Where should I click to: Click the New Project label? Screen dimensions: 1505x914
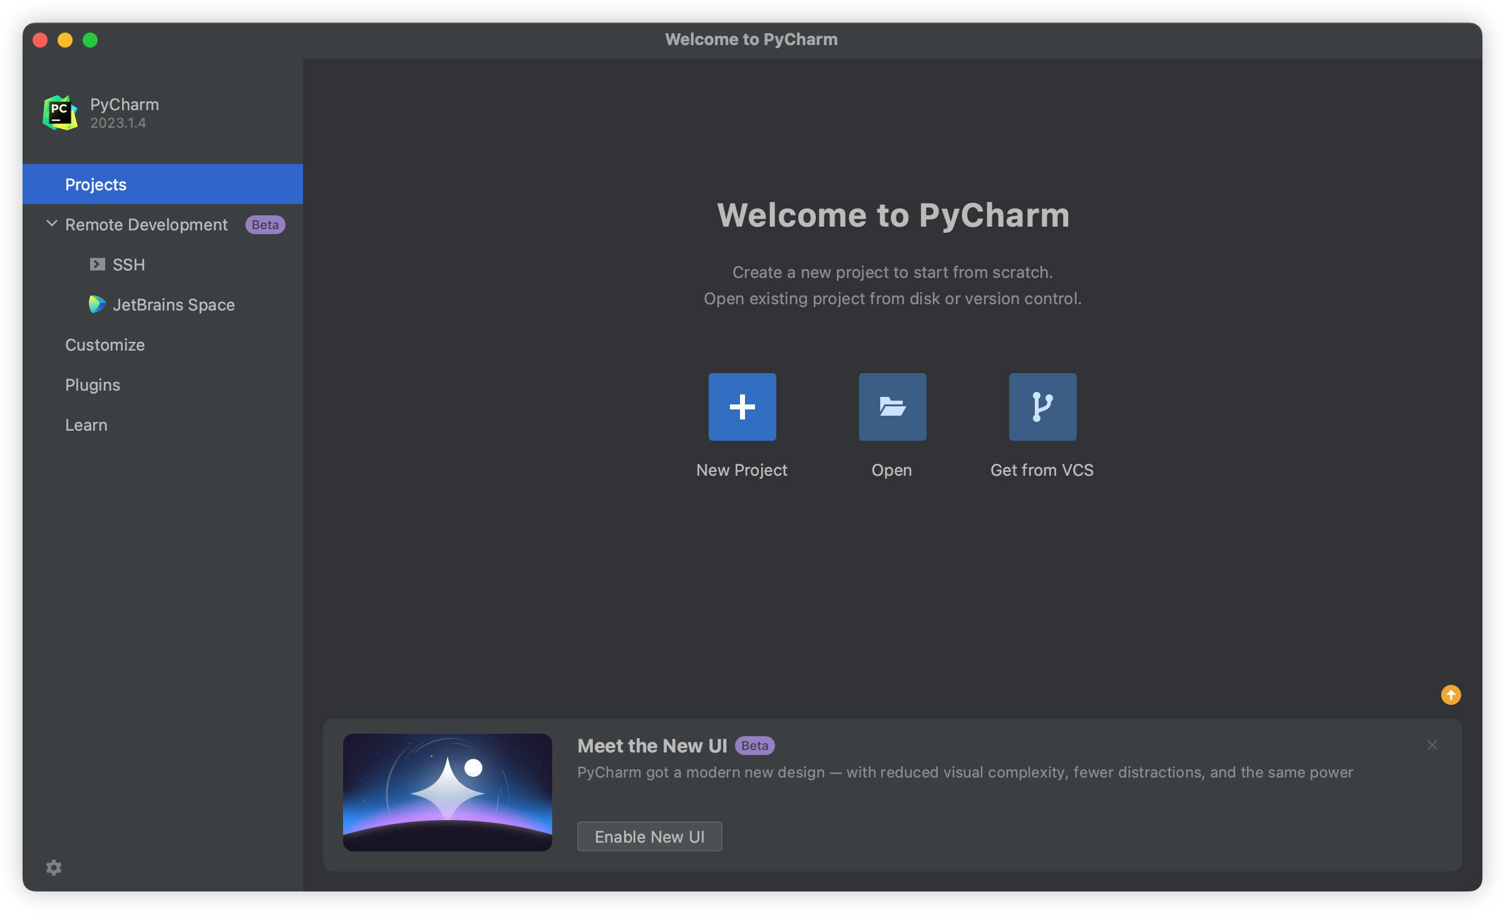[742, 470]
